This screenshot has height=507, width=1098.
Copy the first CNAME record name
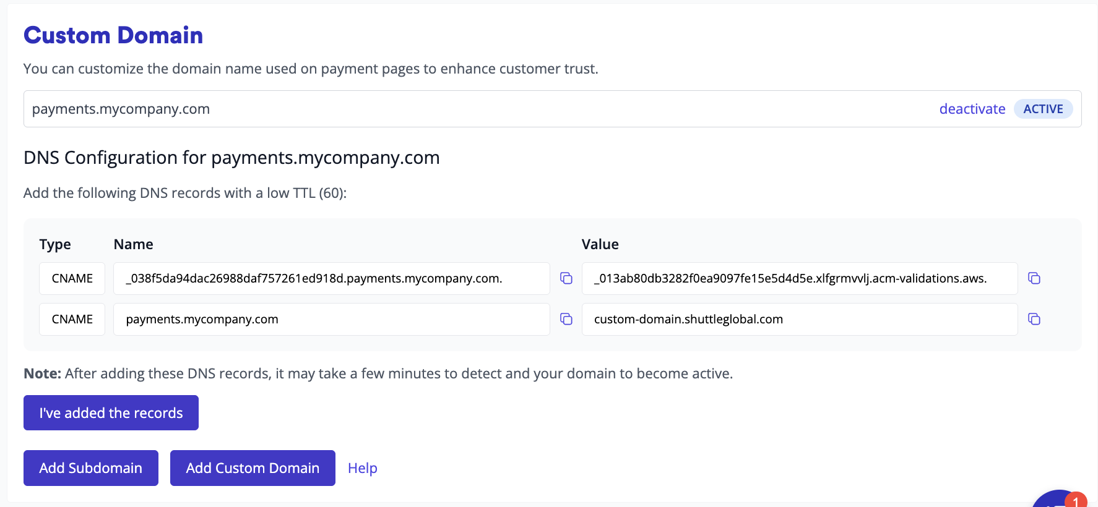tap(566, 278)
